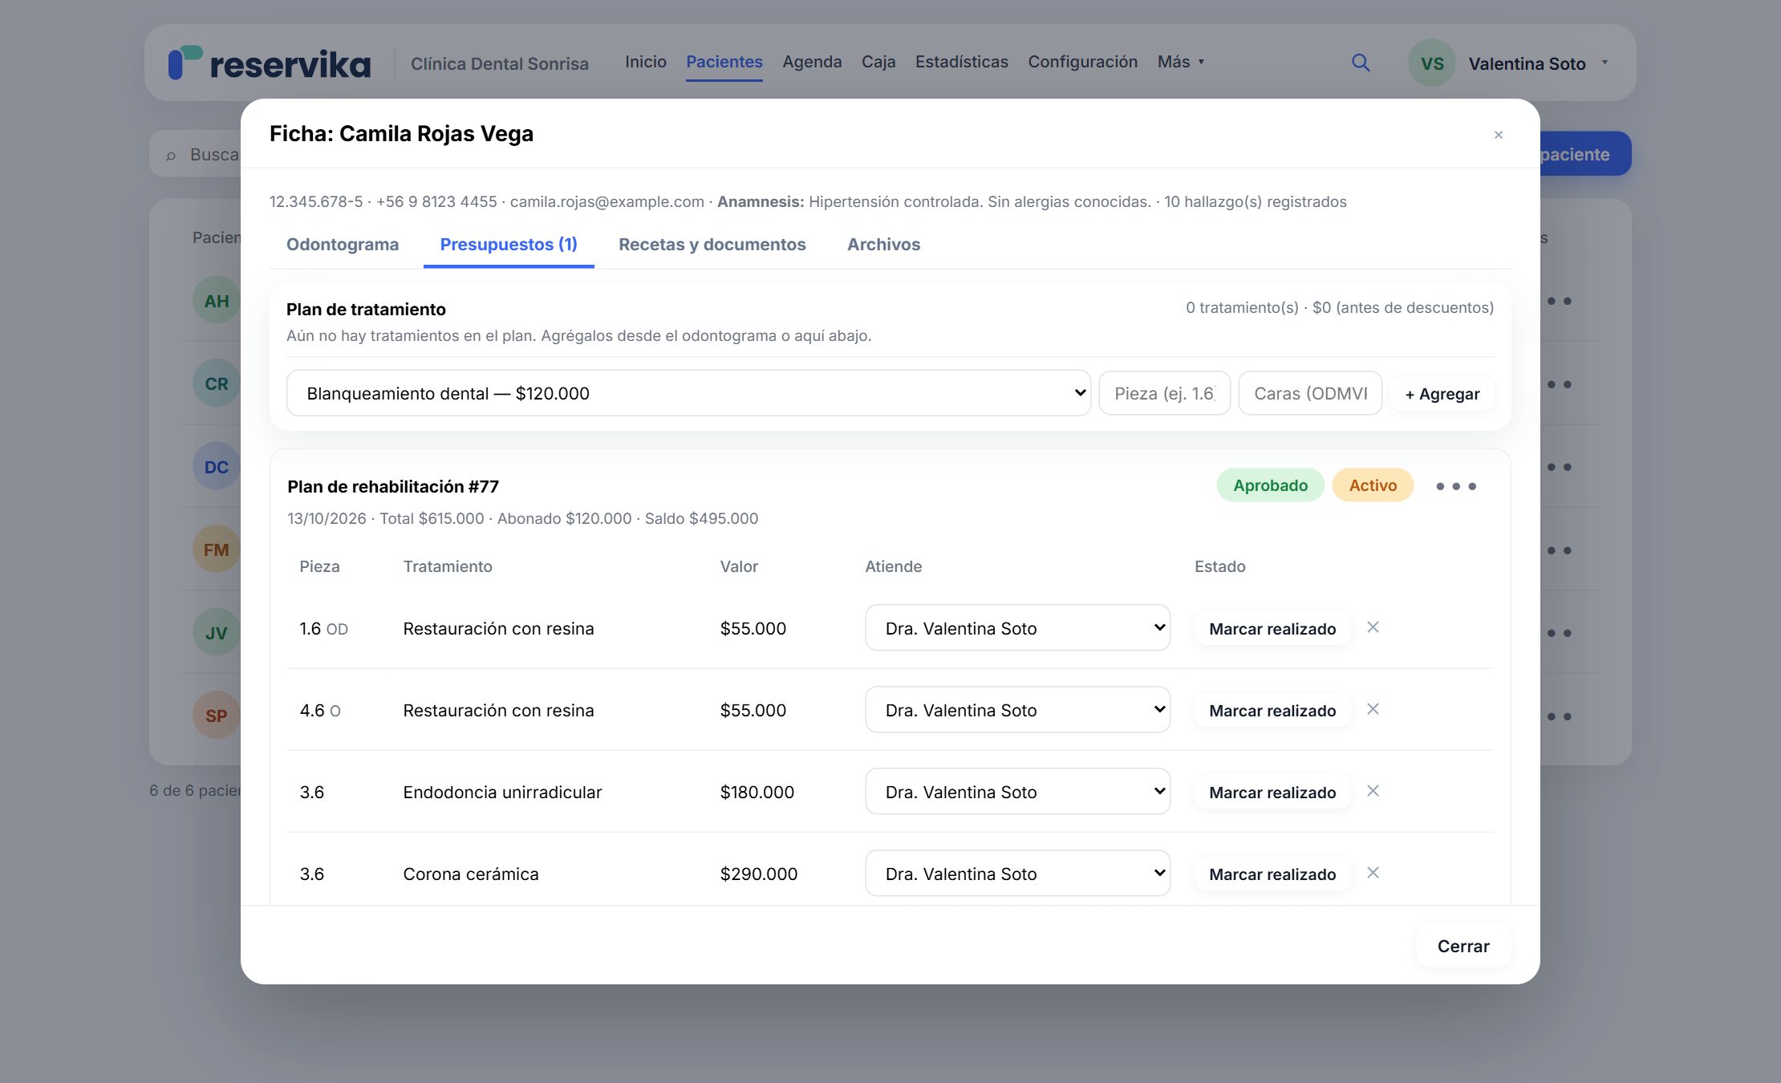This screenshot has width=1781, height=1083.
Task: Open options dots for patient AH row
Action: tap(1559, 301)
